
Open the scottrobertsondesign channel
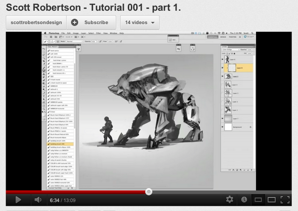coord(36,22)
